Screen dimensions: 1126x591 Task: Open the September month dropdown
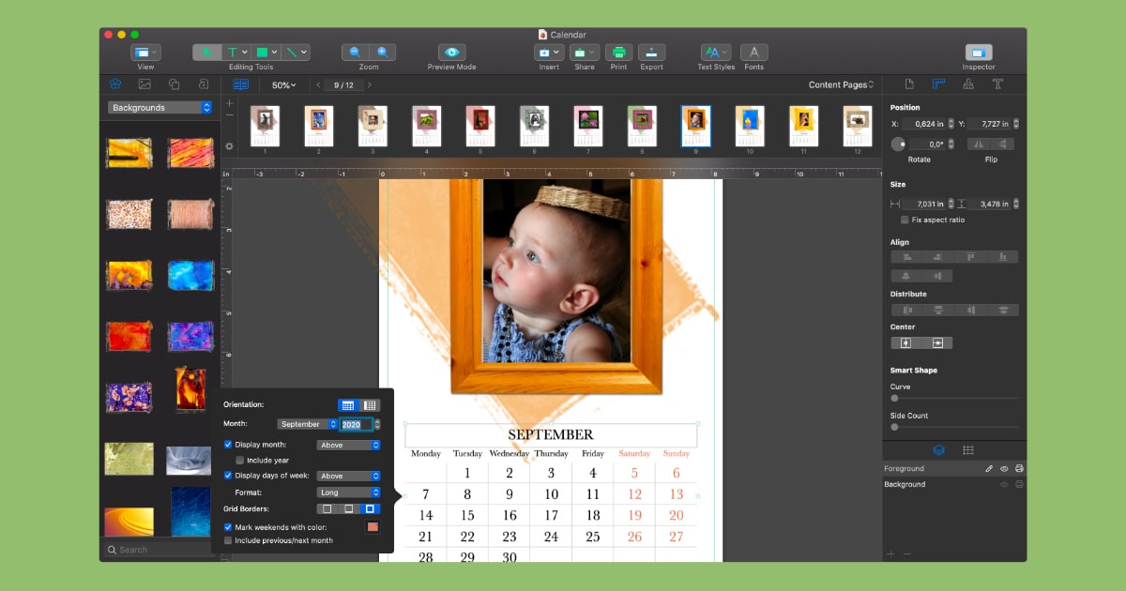point(308,424)
